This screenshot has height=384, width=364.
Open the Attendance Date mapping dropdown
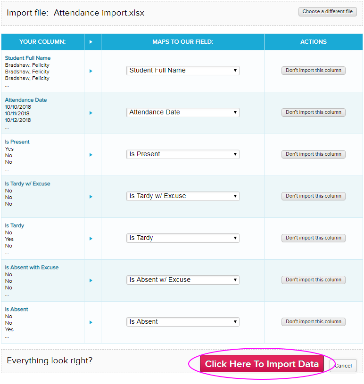tap(183, 112)
